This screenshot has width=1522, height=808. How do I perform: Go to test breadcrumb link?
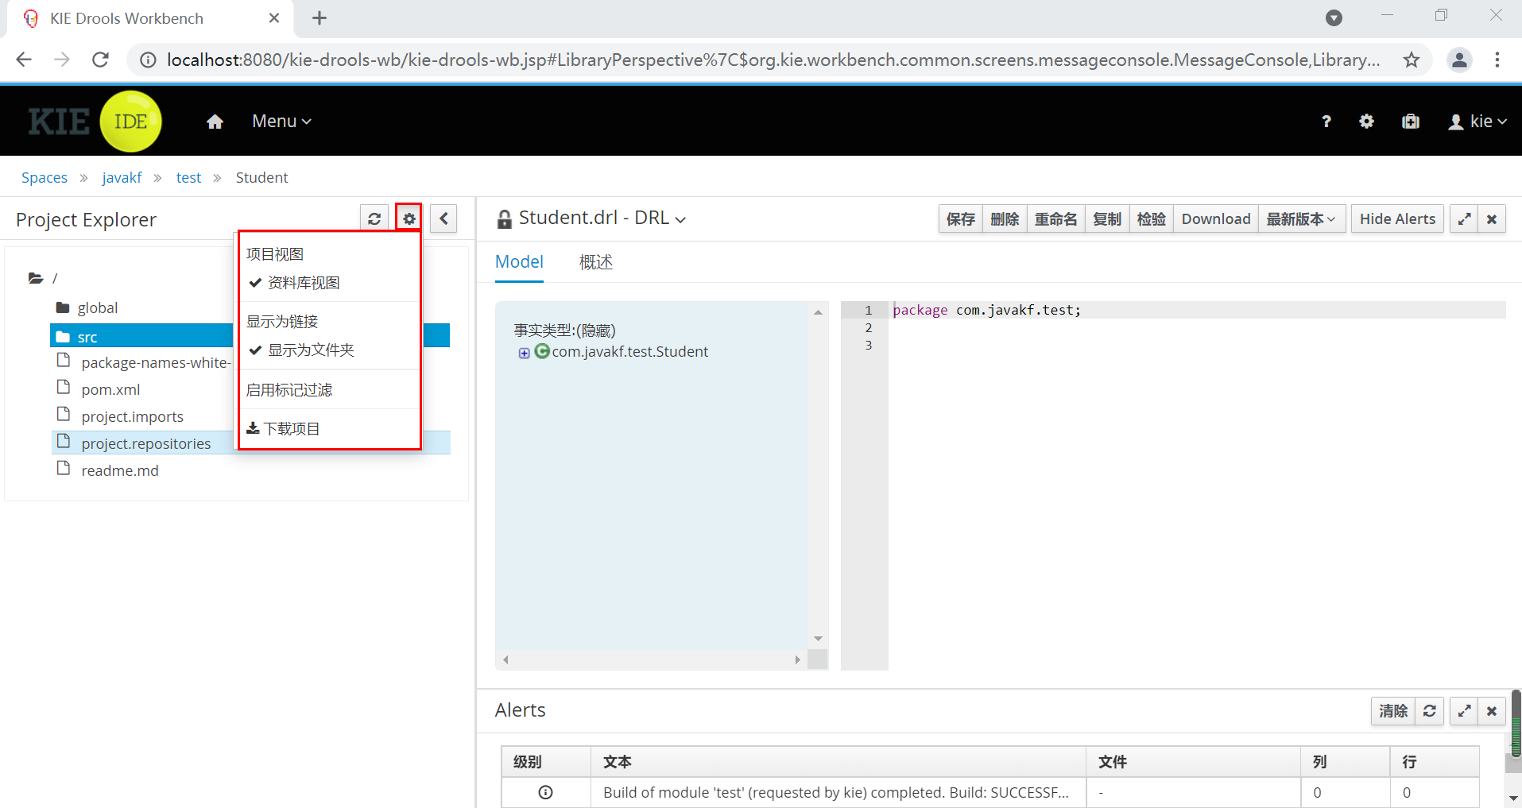click(x=188, y=178)
